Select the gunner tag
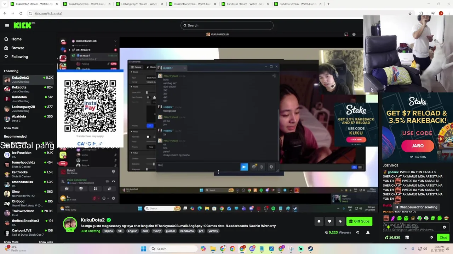453x254 pixels. (171, 231)
